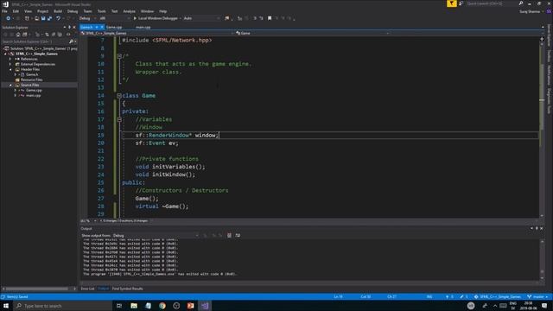
Task: Click Solution Explorer preview eye icon
Action: point(68,35)
